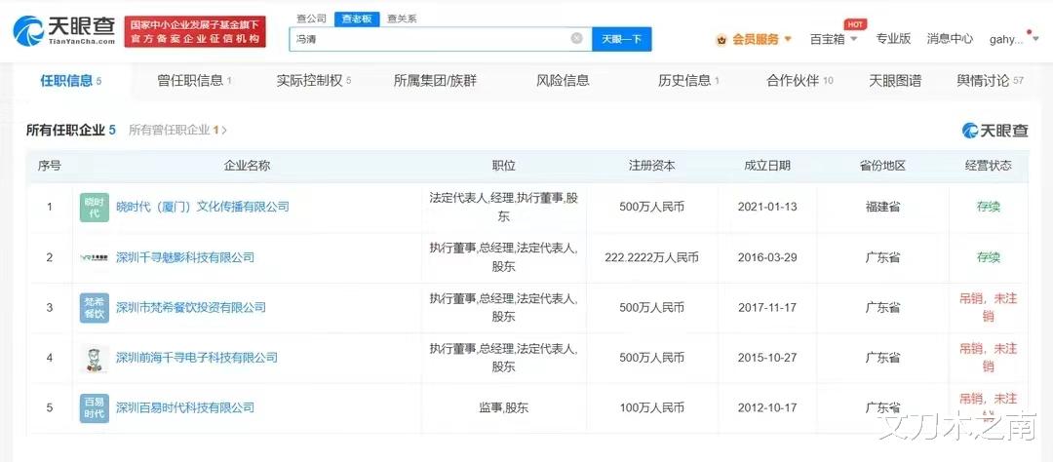Viewport: 1053px width, 462px height.
Task: Open the 晓时代 company logo thumbnail
Action: coord(94,208)
